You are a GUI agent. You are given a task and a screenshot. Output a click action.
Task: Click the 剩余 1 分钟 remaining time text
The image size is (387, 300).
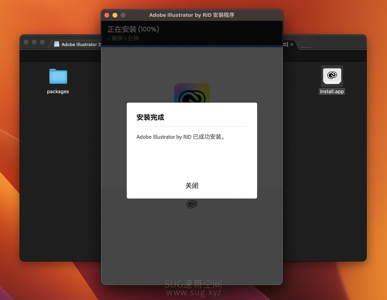pos(123,39)
